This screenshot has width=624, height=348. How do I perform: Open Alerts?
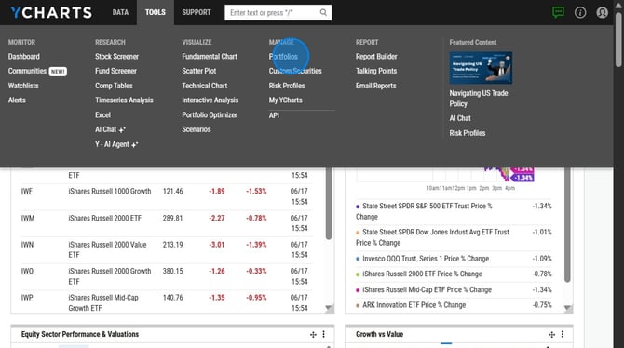click(x=17, y=100)
